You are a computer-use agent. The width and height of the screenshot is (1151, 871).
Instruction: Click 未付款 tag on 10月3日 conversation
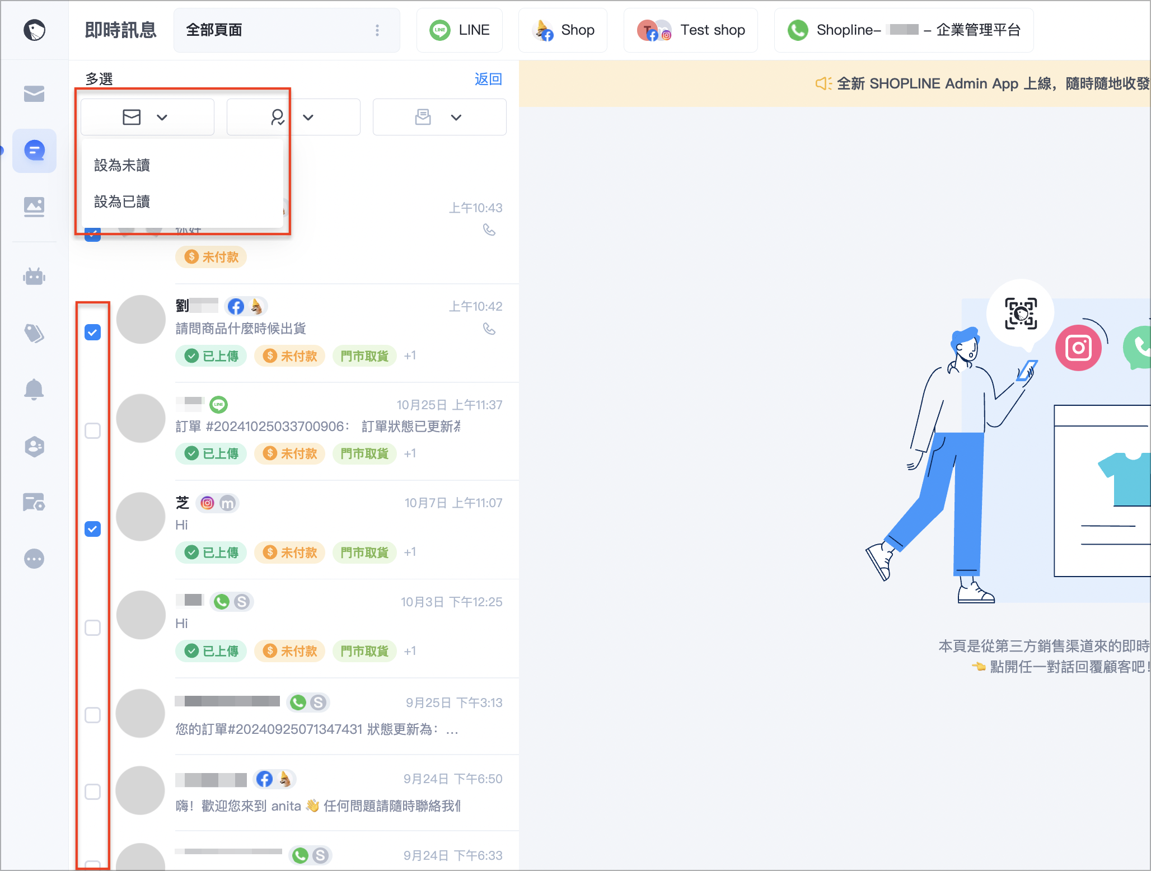(x=289, y=651)
